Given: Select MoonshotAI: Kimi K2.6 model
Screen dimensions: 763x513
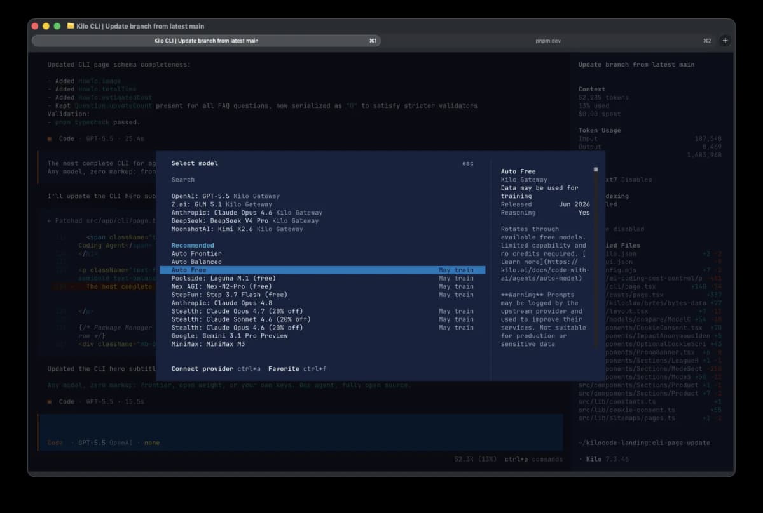Looking at the screenshot, I should click(x=237, y=229).
